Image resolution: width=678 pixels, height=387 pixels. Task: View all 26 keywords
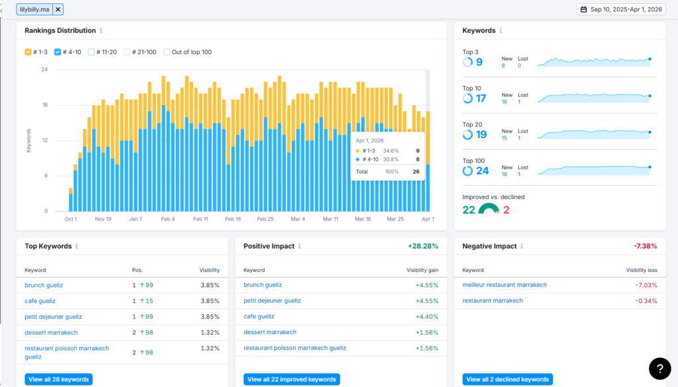click(58, 379)
